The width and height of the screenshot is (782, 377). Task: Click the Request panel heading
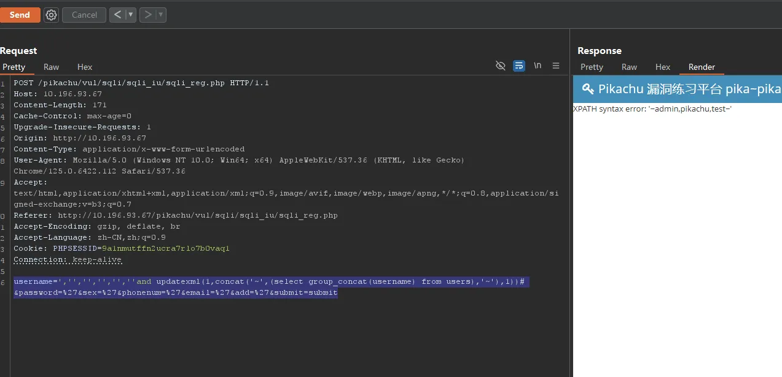click(18, 51)
